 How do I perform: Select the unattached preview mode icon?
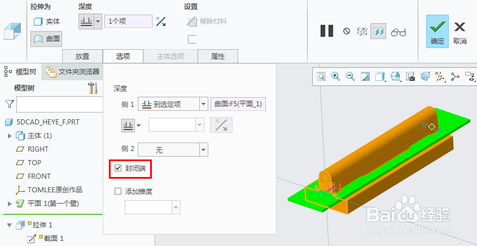pos(362,31)
